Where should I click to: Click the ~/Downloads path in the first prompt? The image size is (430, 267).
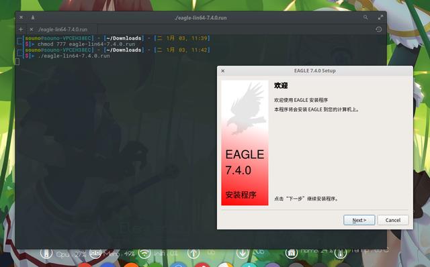pyautogui.click(x=124, y=38)
